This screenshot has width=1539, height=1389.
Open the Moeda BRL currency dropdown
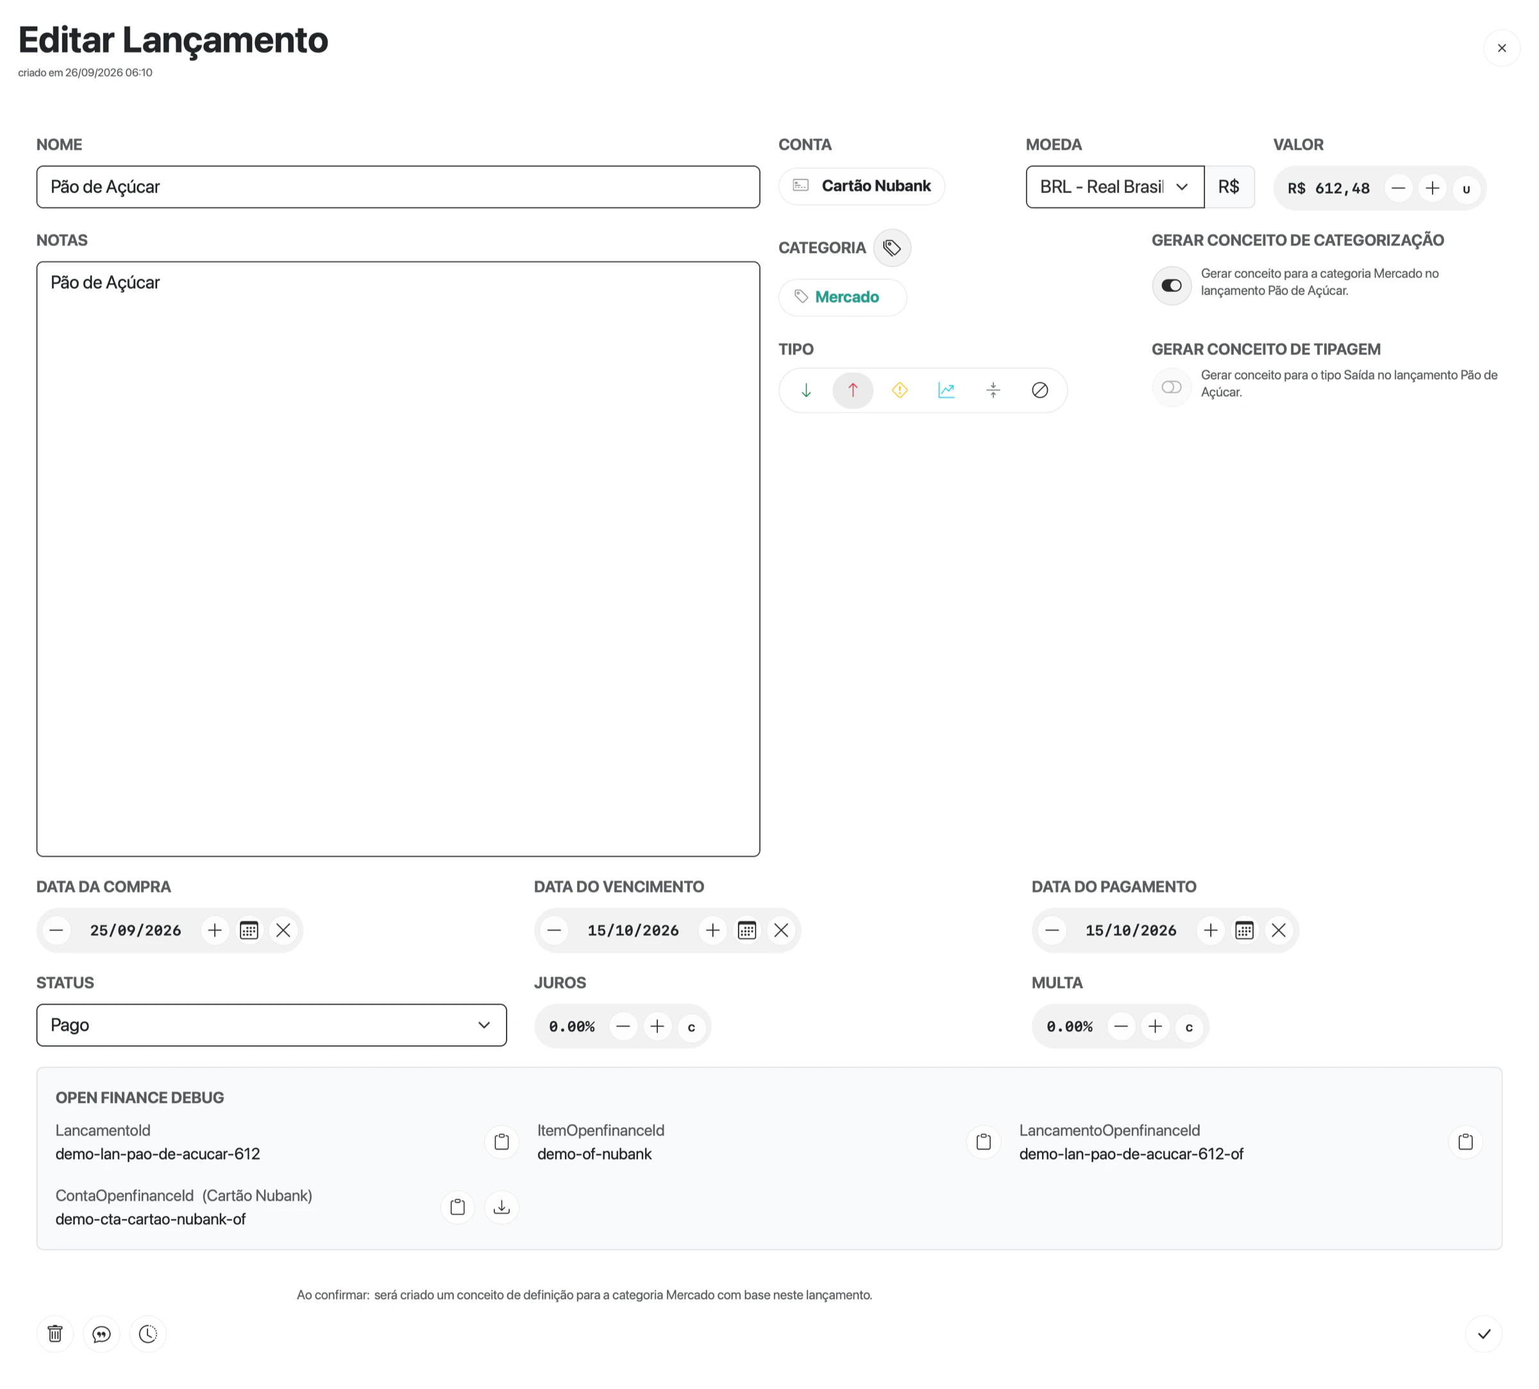(x=1114, y=187)
